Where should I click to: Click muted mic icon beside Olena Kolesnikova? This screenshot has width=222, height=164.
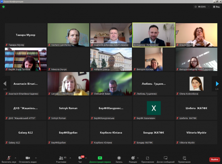177,94
